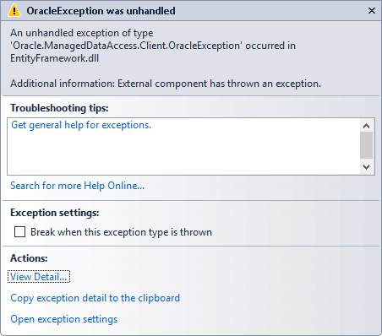Image resolution: width=382 pixels, height=336 pixels.
Task: Click the EntityFramework.dll text line
Action: coord(55,58)
